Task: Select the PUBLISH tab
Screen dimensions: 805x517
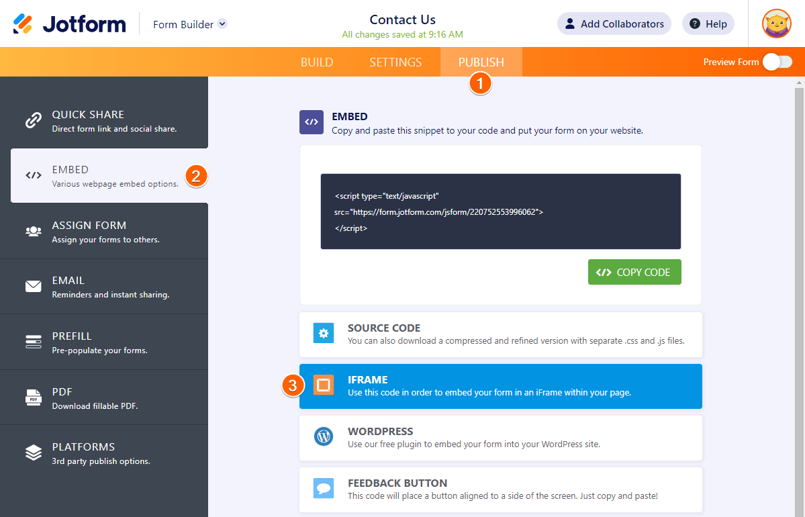Action: pos(481,62)
